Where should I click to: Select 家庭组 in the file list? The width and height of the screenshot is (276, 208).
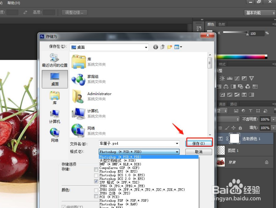coord(89,79)
